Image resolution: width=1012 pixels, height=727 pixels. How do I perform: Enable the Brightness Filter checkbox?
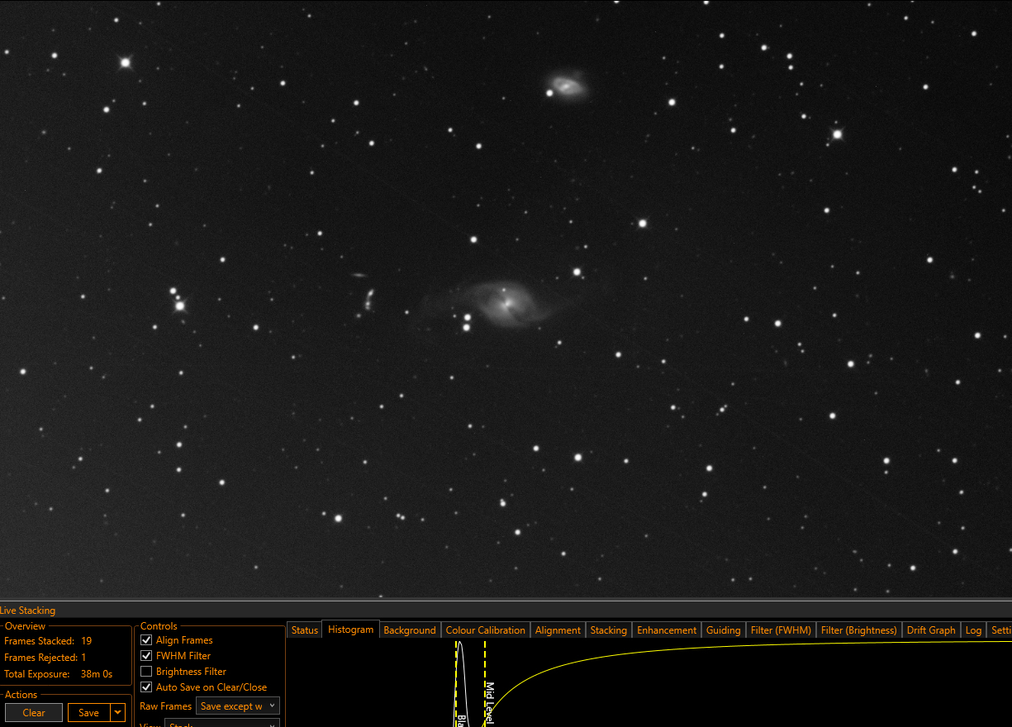tap(147, 672)
